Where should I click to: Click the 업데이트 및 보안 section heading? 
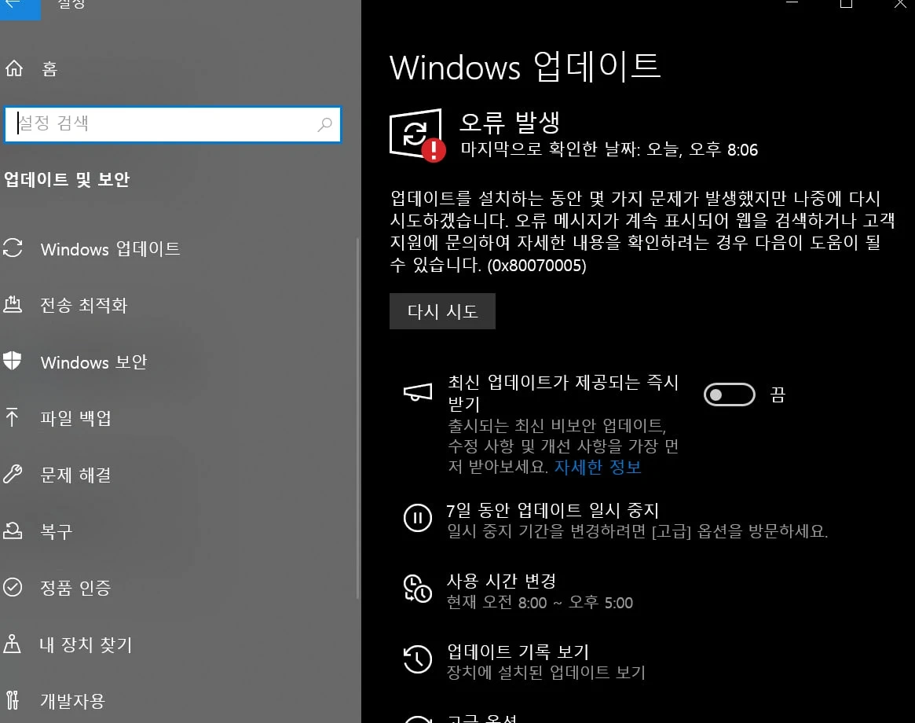(67, 179)
